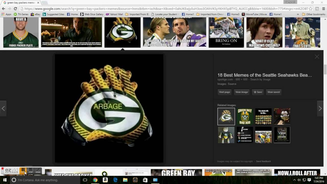Open the What If Clay Matthews meme thumbnail
This screenshot has height=184, width=327.
click(264, 32)
